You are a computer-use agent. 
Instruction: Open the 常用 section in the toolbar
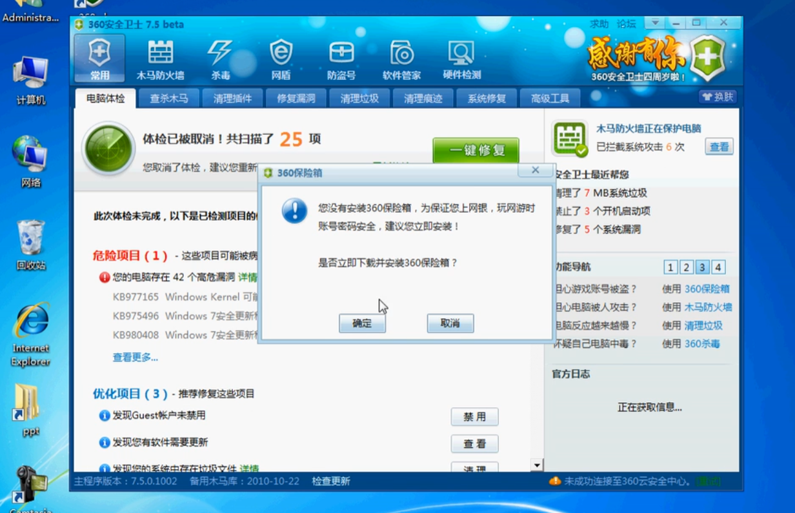coord(99,59)
